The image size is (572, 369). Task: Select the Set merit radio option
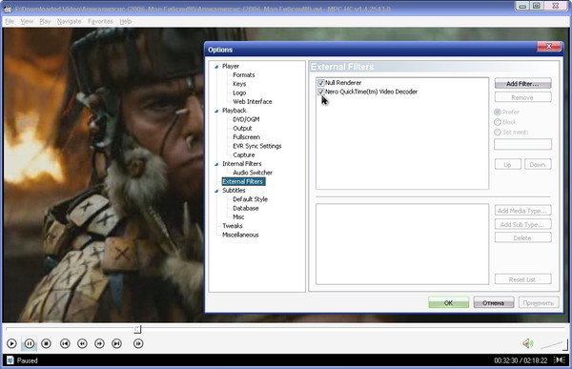(498, 132)
